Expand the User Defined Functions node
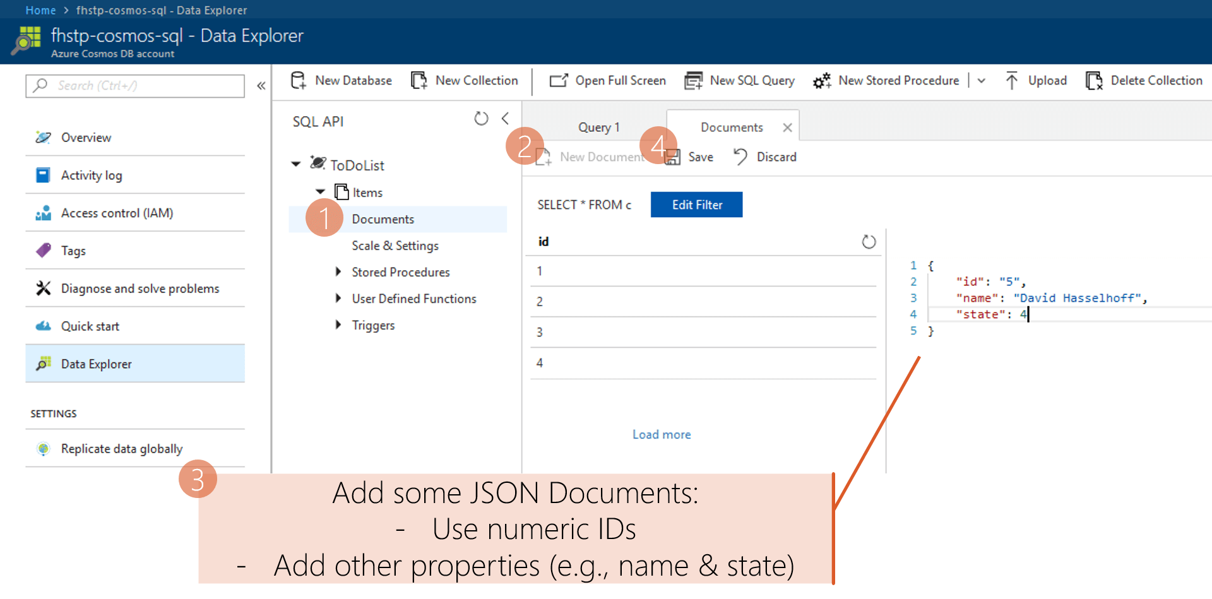The height and width of the screenshot is (599, 1212). click(338, 298)
